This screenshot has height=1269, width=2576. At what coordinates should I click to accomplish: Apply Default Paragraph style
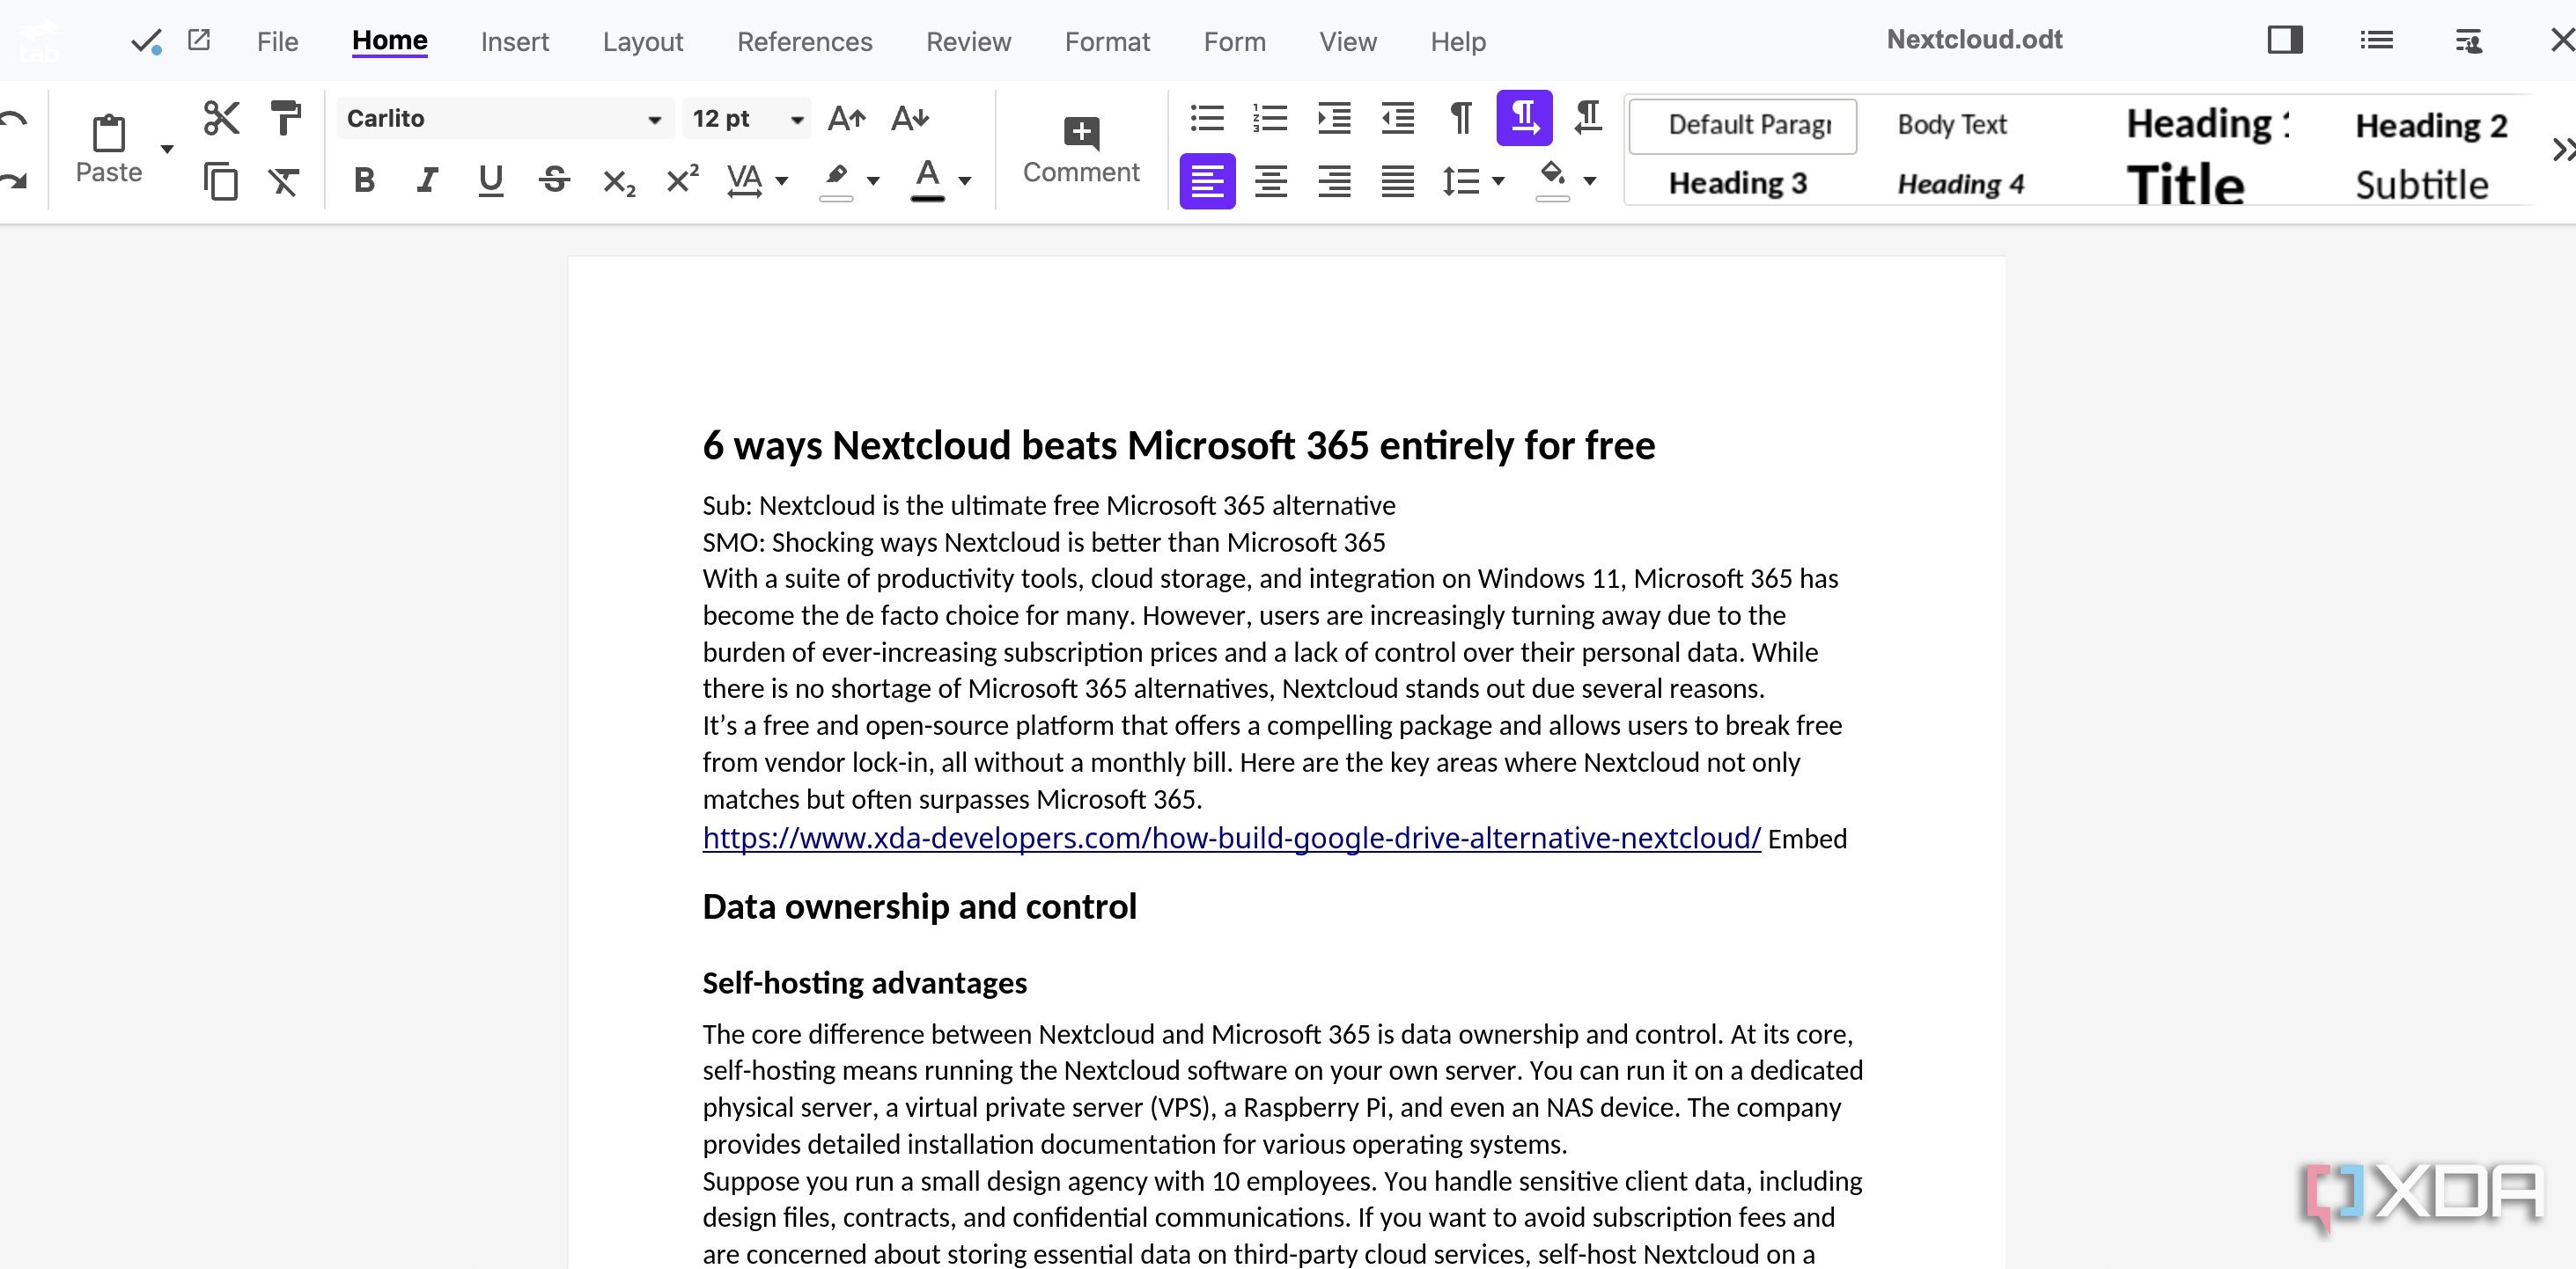tap(1743, 125)
